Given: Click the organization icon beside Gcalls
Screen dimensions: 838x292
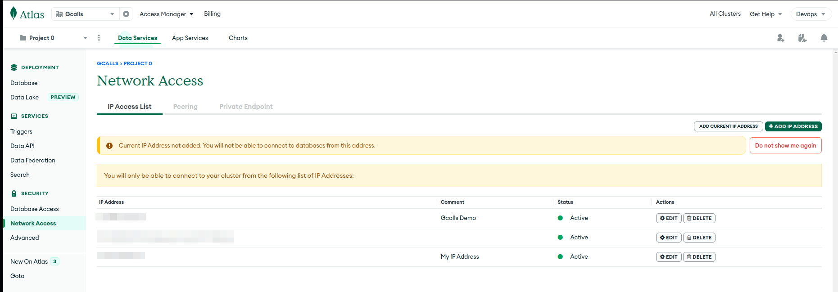Looking at the screenshot, I should click(59, 14).
